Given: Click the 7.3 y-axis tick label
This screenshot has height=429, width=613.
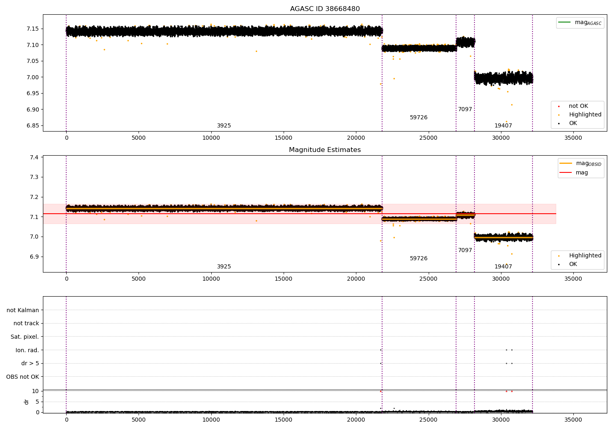Looking at the screenshot, I should 34,177.
